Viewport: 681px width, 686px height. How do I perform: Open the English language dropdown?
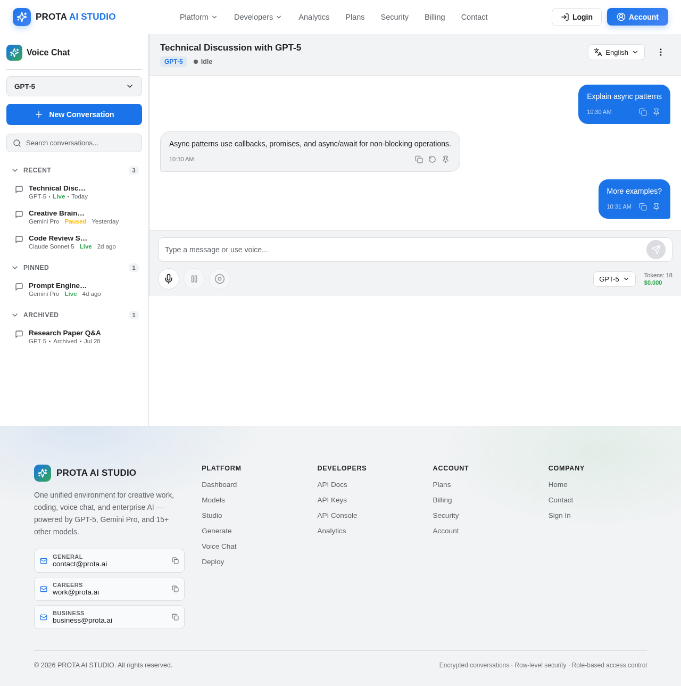[x=616, y=52]
